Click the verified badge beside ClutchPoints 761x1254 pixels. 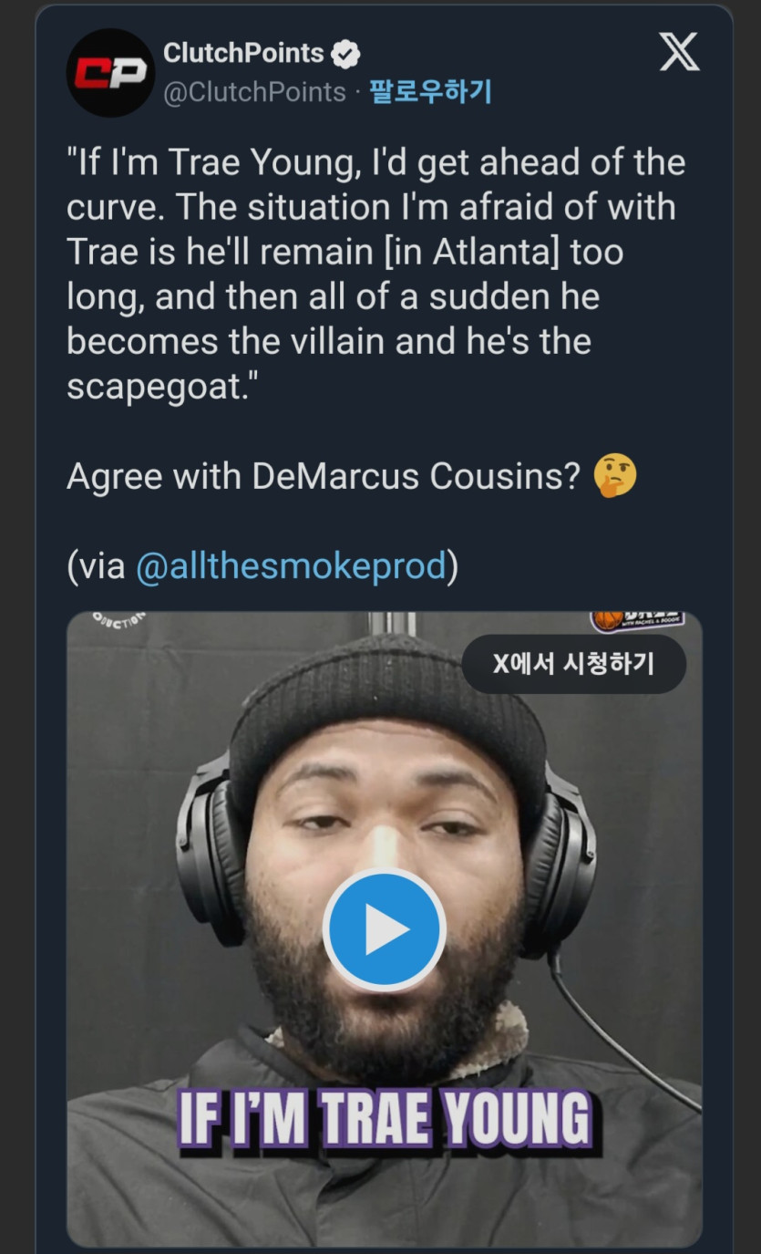click(x=345, y=55)
